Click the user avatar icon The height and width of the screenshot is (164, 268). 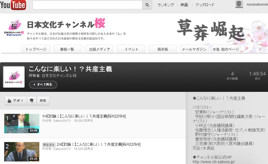click(239, 4)
